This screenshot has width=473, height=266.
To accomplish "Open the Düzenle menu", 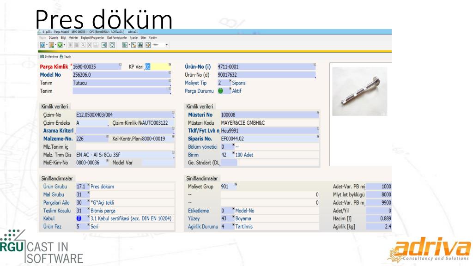I will [53, 38].
